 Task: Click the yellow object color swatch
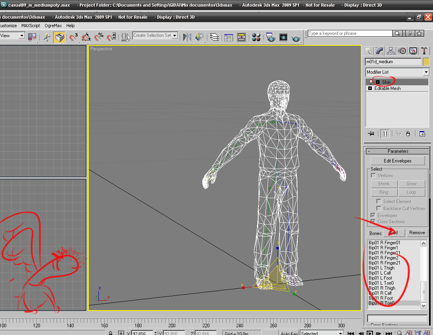pyautogui.click(x=426, y=62)
